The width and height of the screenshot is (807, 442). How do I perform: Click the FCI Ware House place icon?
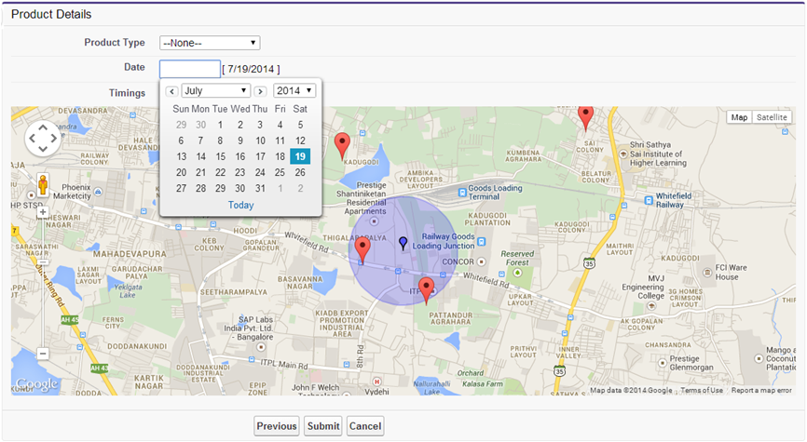click(707, 273)
